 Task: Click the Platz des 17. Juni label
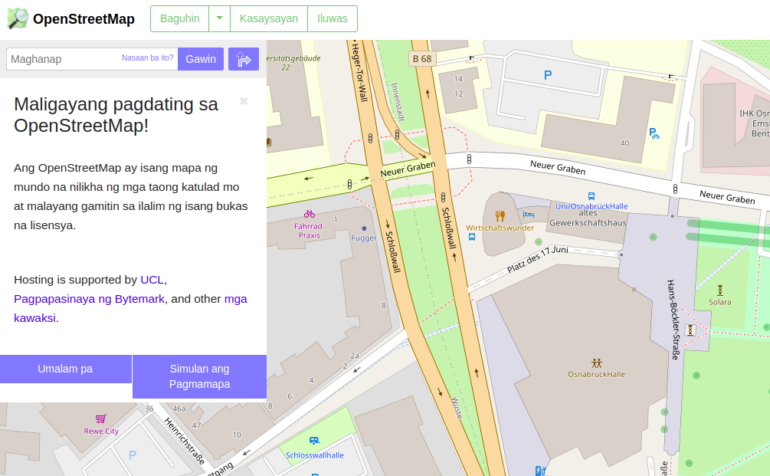(537, 259)
